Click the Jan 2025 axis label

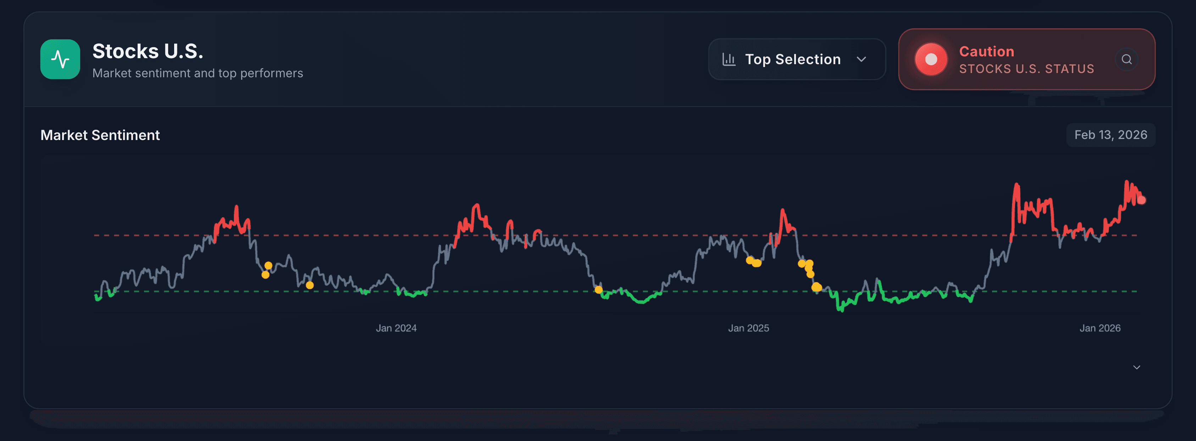(x=748, y=328)
